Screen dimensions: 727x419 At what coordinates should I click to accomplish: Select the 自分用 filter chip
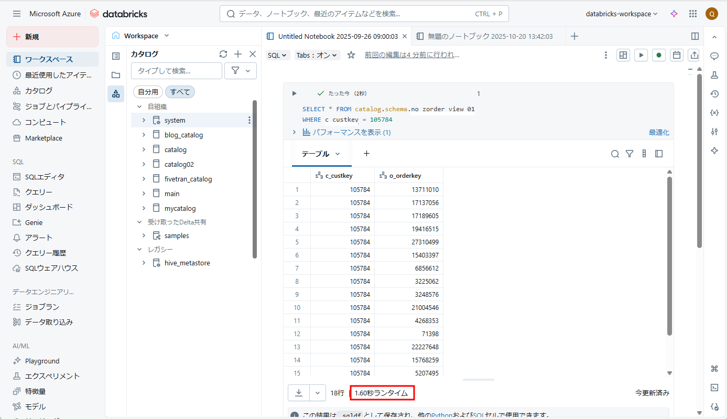point(148,92)
